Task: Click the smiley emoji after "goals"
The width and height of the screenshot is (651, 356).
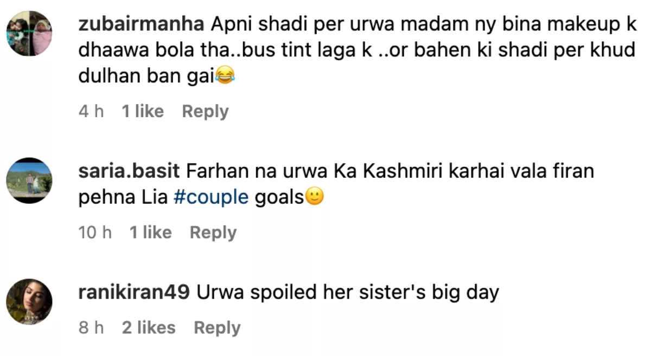Action: [x=314, y=197]
